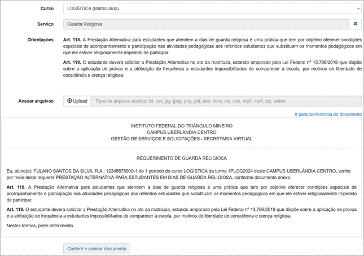The width and height of the screenshot is (364, 256).
Task: Click the 'INSTITUTO FEDERAL DO TRIÂNGULO MINEIRO' line
Action: pyautogui.click(x=182, y=126)
